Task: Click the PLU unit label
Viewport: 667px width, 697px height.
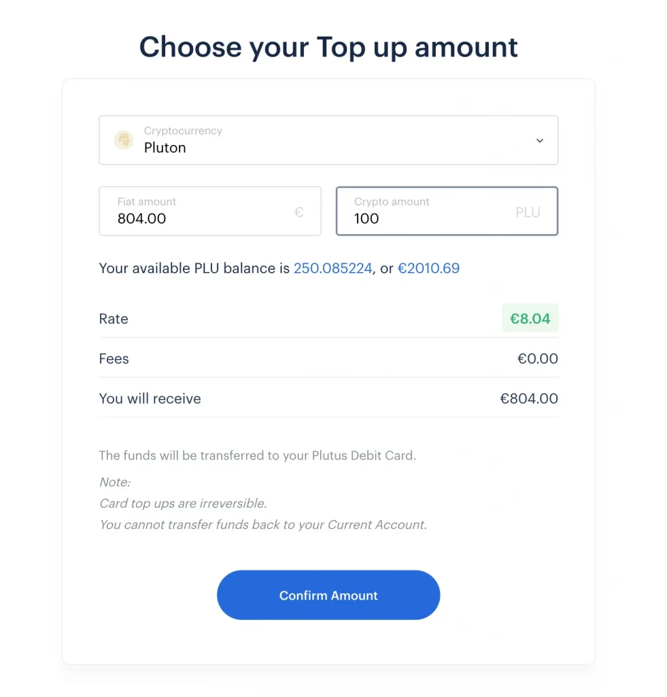Action: click(x=528, y=212)
